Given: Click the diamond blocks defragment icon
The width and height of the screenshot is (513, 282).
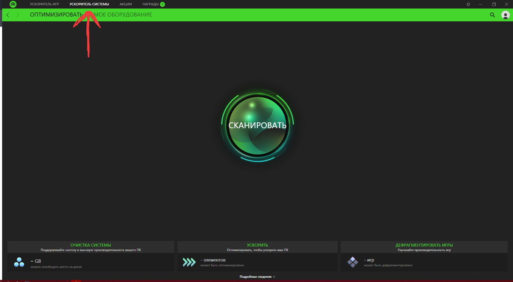Looking at the screenshot, I should click(353, 262).
